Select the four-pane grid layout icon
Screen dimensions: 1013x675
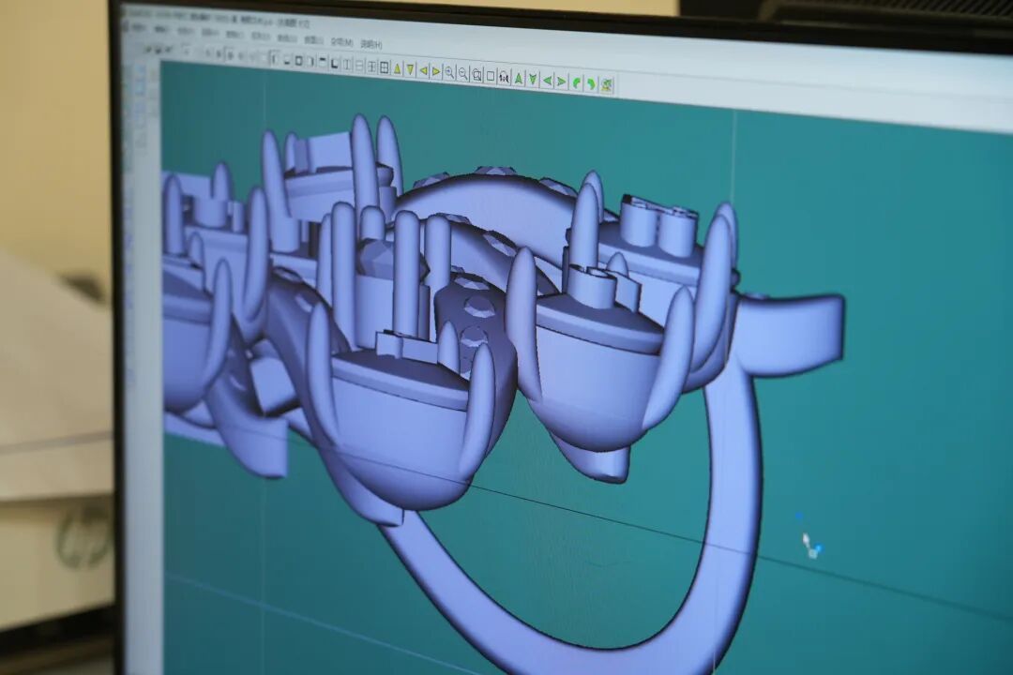pyautogui.click(x=384, y=67)
